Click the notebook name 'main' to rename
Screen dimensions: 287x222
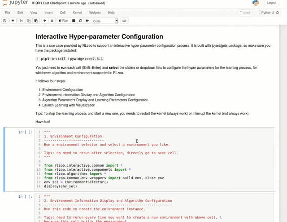[x=37, y=3]
